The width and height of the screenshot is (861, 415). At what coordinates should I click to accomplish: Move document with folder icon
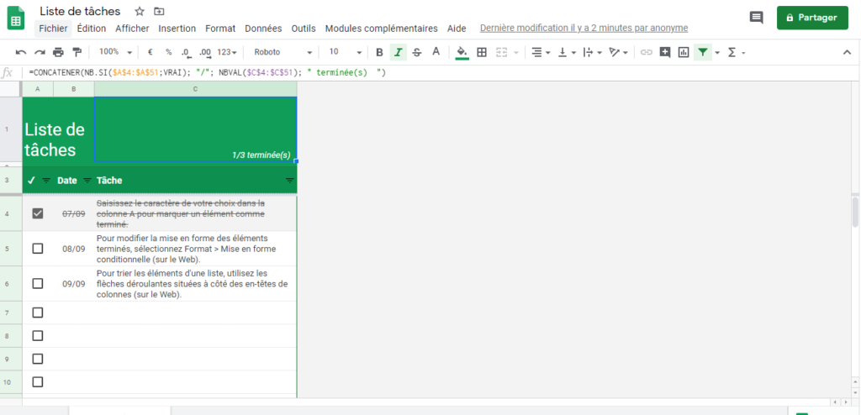click(x=159, y=12)
